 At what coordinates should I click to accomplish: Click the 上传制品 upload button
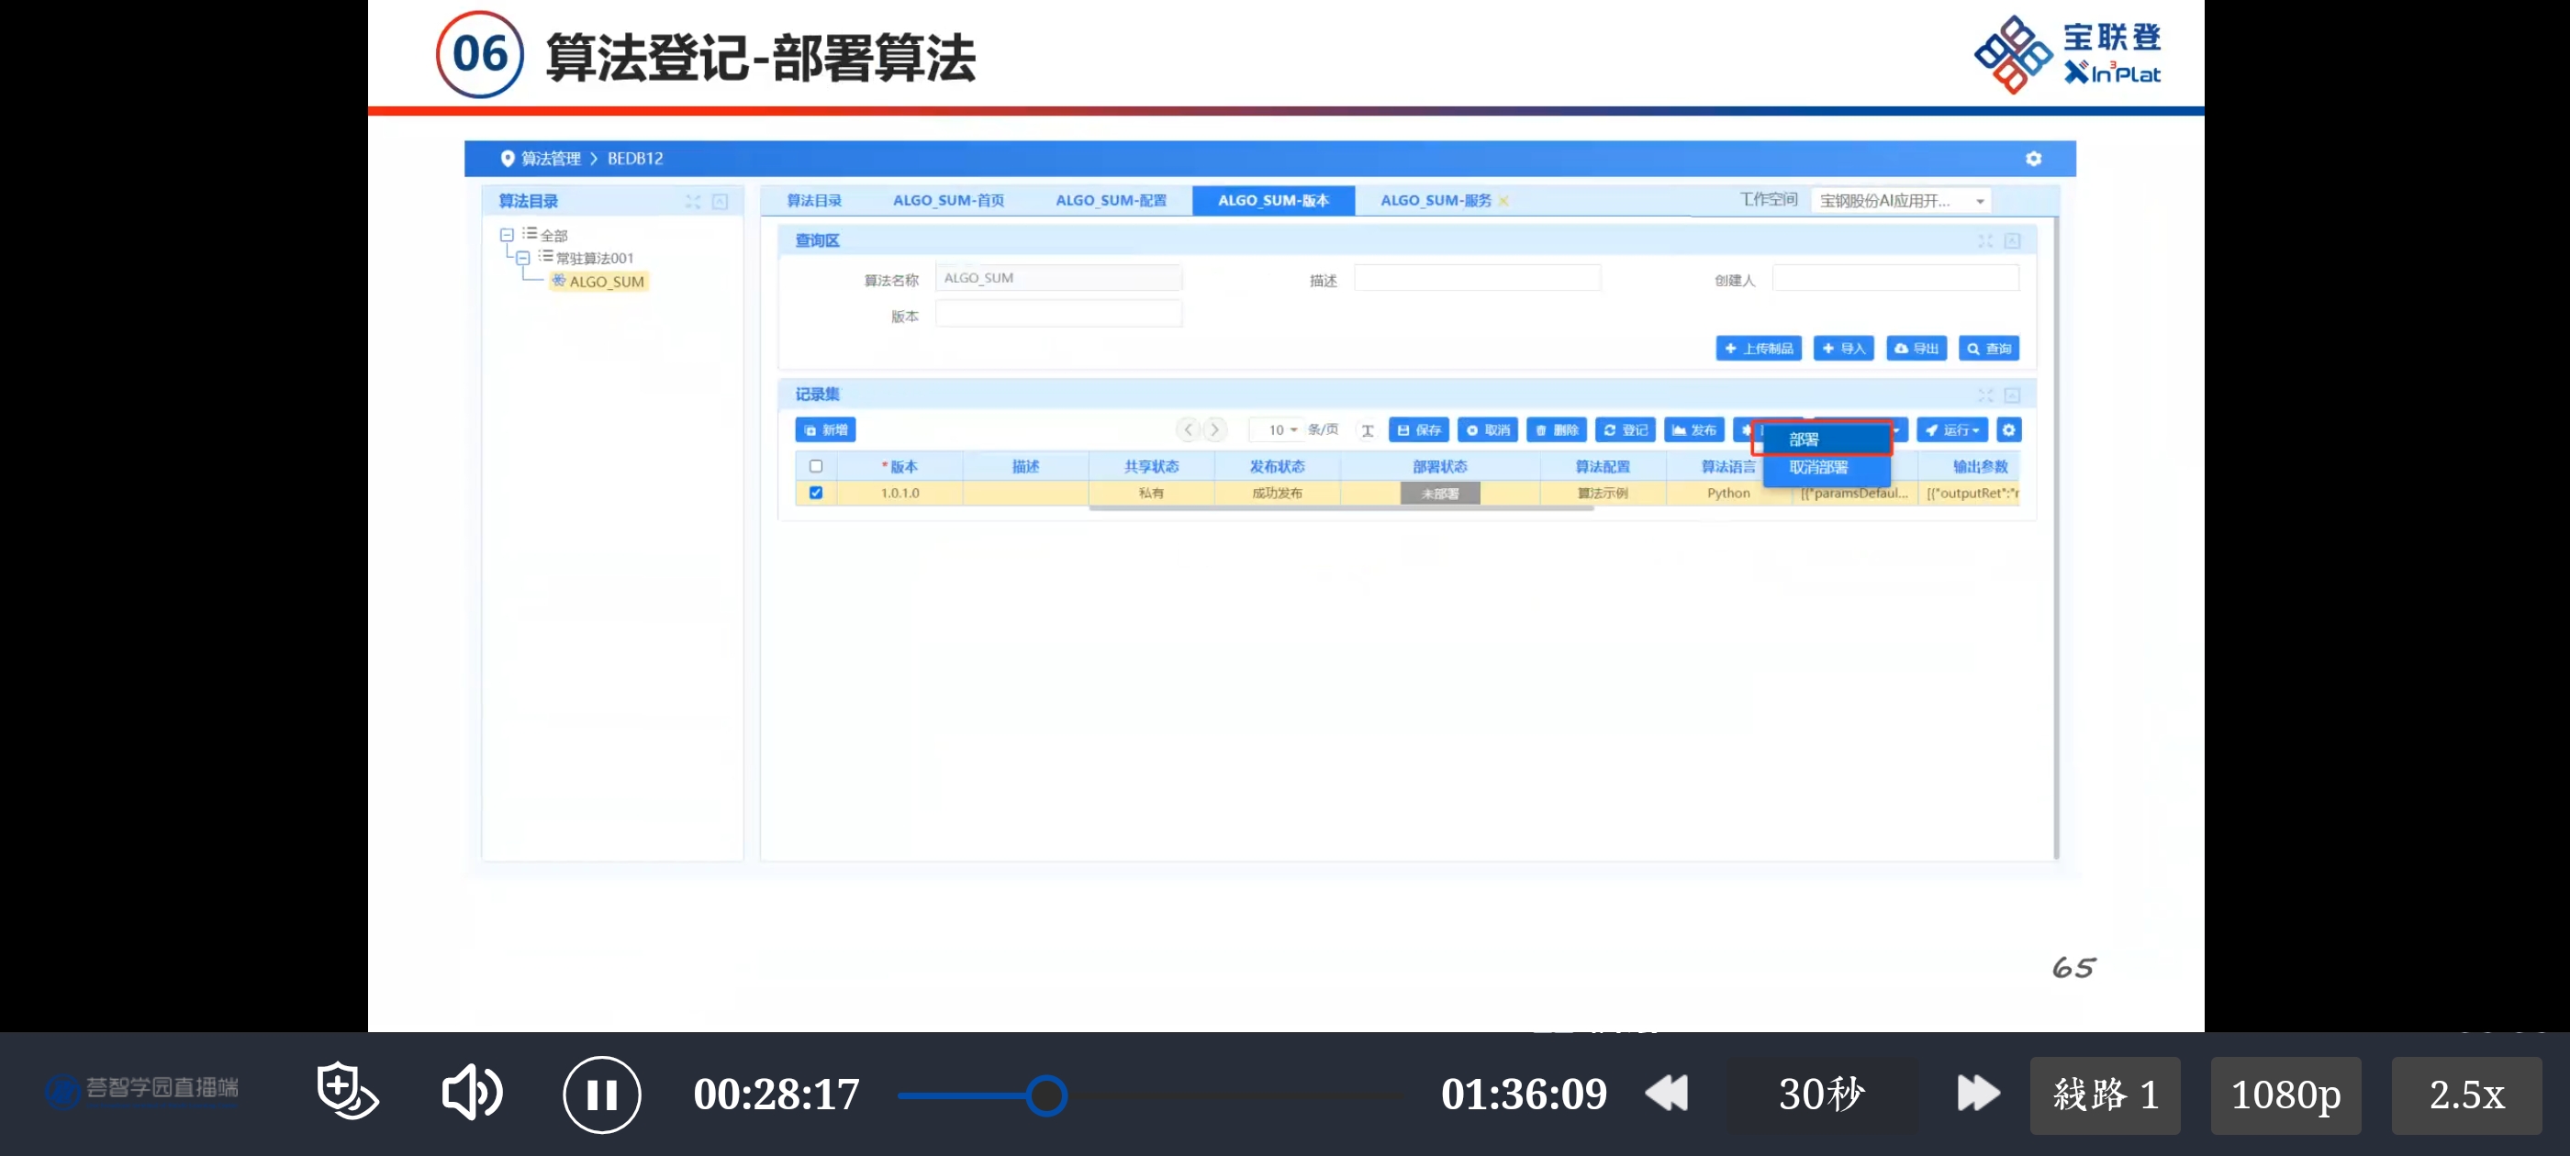pos(1758,348)
